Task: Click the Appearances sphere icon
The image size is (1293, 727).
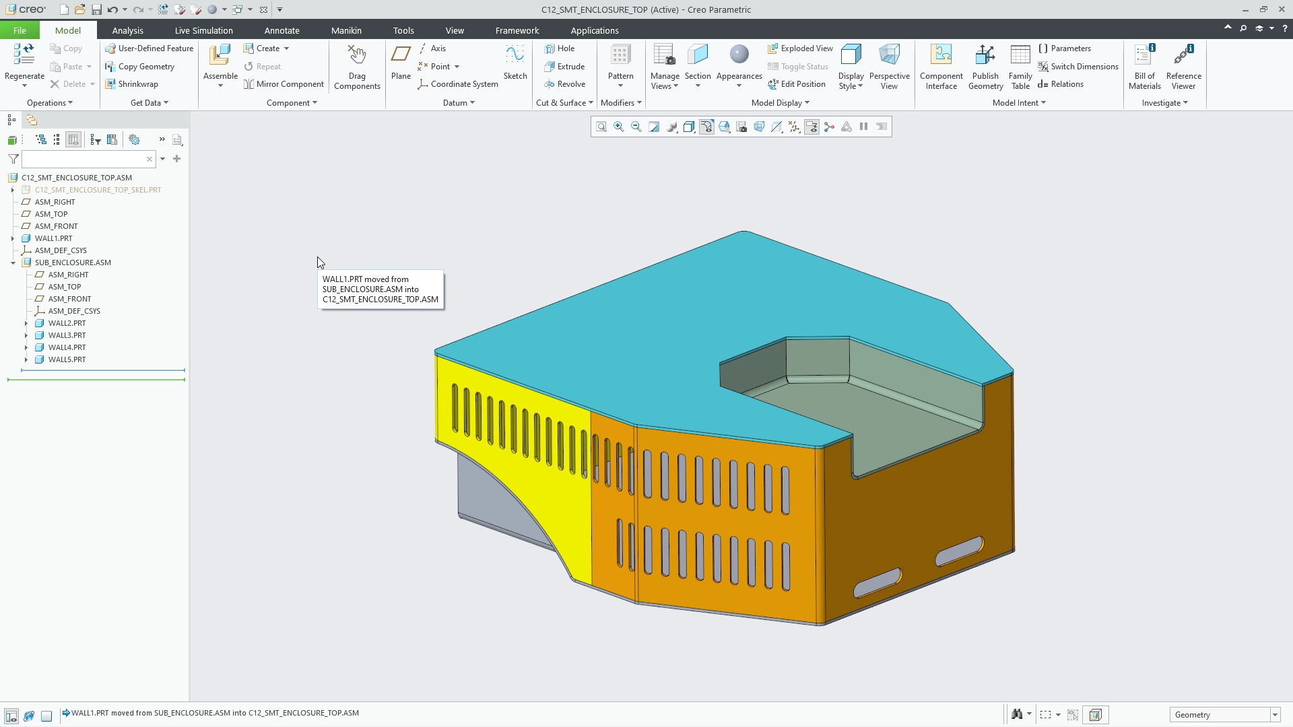Action: click(x=739, y=55)
